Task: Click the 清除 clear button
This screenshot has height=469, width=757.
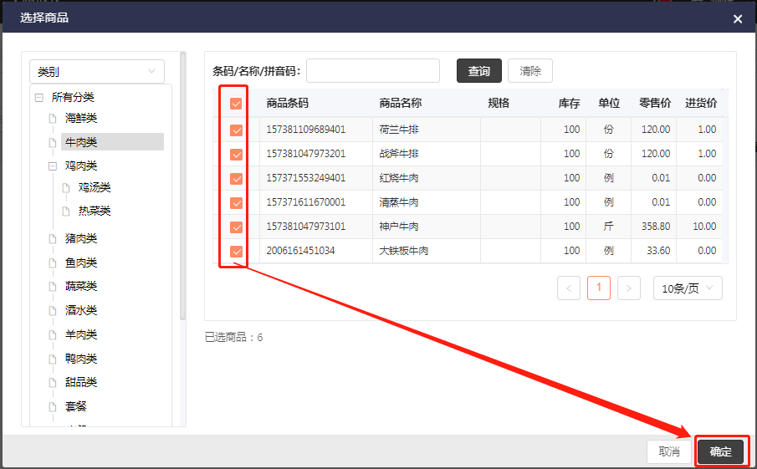Action: pyautogui.click(x=529, y=71)
